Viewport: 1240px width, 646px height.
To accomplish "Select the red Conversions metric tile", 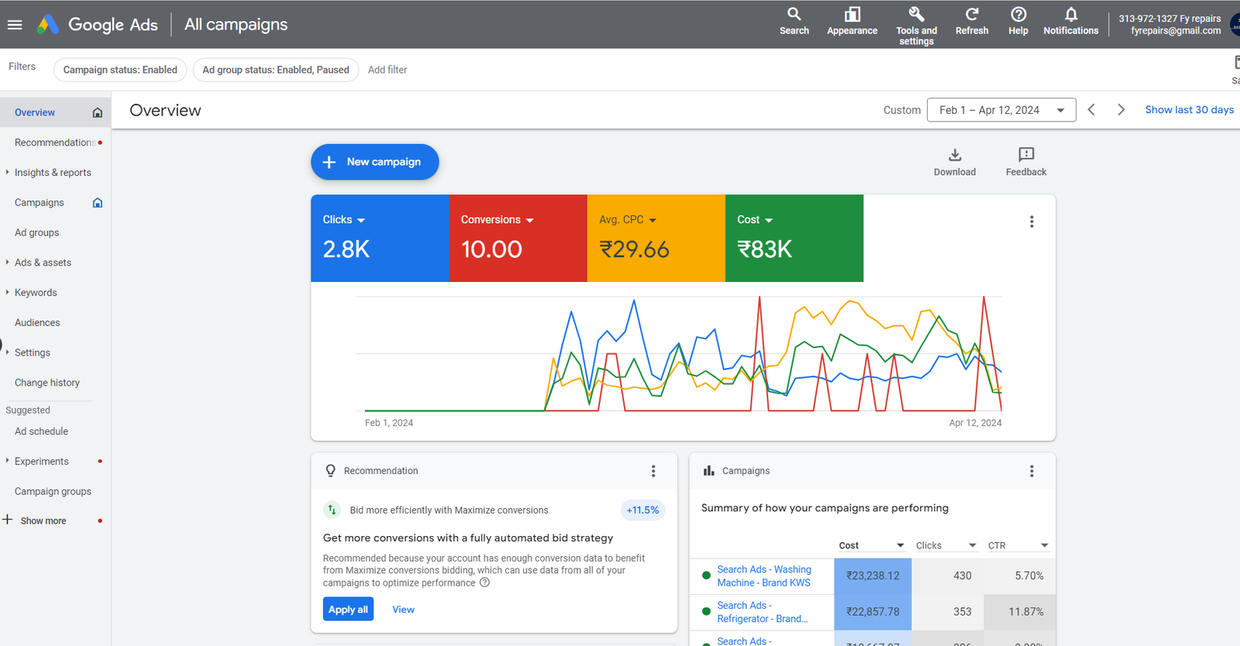I will 518,239.
